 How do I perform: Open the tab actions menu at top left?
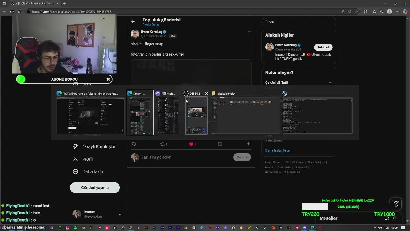pos(4,4)
